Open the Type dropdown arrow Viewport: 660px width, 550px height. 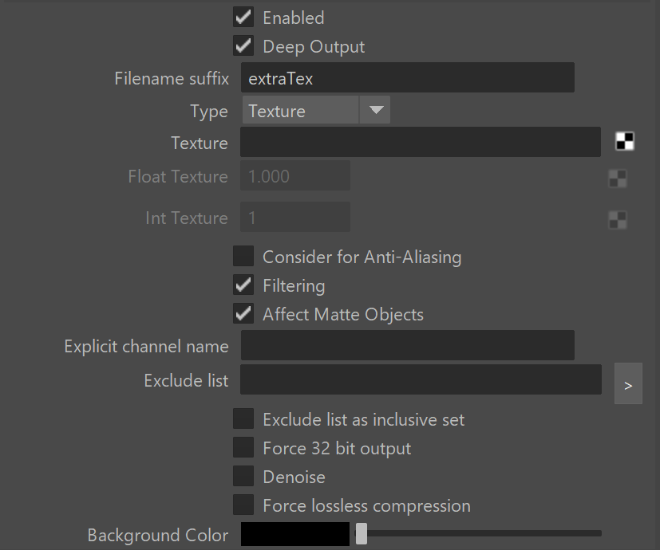tap(375, 110)
